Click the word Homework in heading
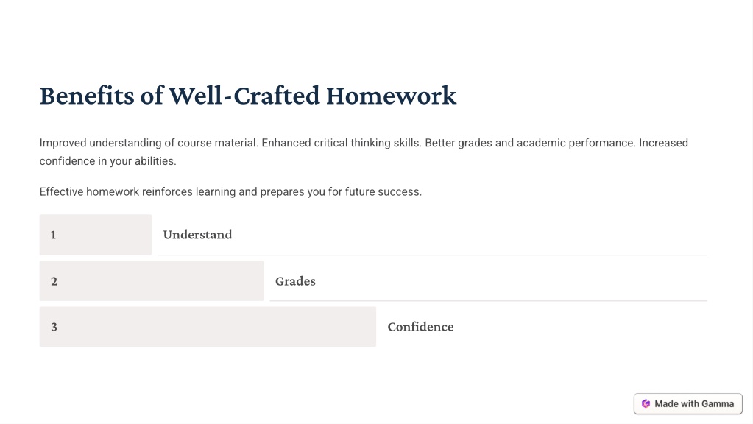The width and height of the screenshot is (753, 424). coord(392,96)
